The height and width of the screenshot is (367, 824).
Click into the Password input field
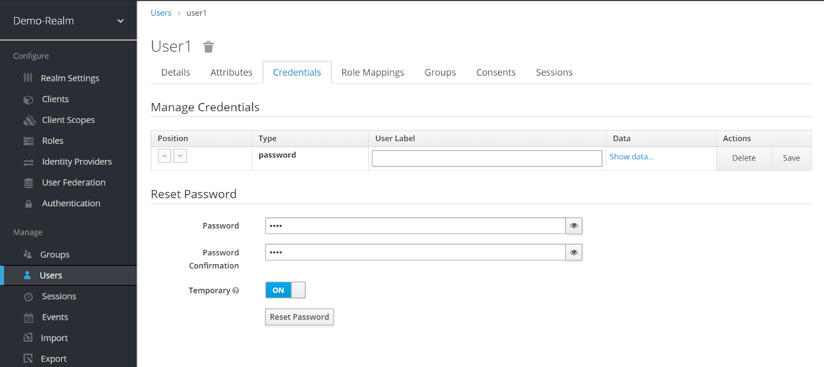click(x=416, y=226)
